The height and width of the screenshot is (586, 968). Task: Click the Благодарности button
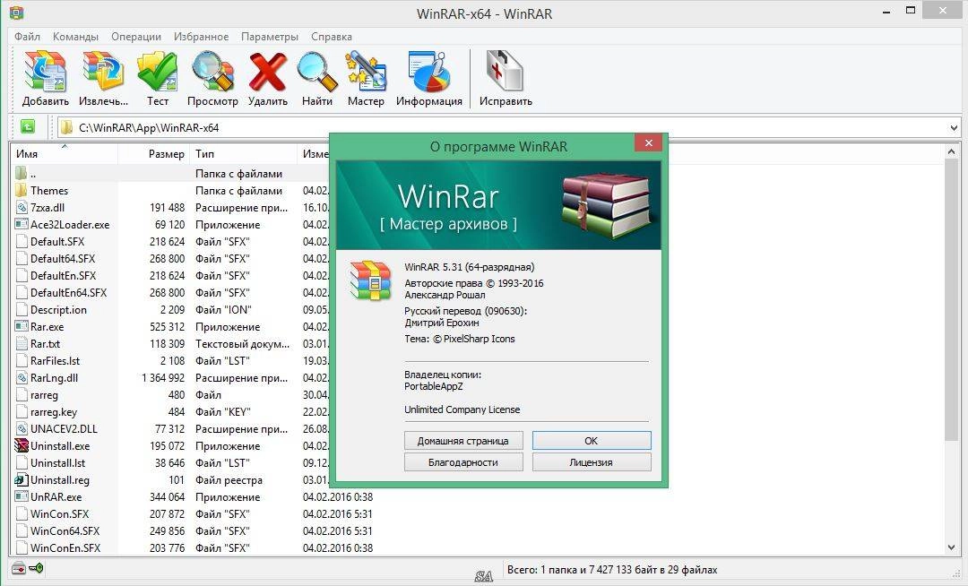[463, 462]
